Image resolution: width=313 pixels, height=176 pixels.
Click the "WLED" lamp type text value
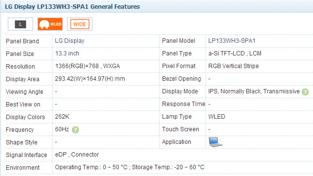[217, 117]
